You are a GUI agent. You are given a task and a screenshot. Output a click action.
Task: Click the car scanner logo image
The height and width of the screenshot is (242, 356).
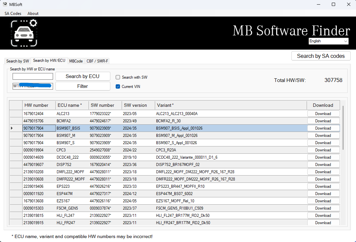24,33
